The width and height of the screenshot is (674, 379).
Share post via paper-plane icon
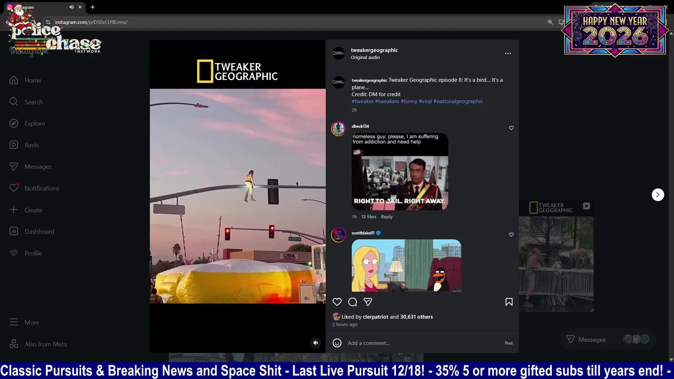pyautogui.click(x=368, y=302)
